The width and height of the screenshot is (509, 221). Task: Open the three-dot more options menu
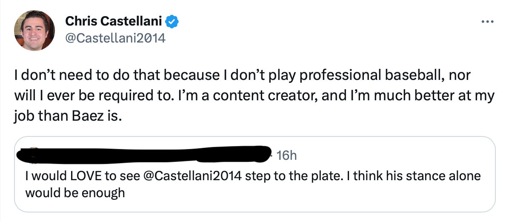pos(488,21)
